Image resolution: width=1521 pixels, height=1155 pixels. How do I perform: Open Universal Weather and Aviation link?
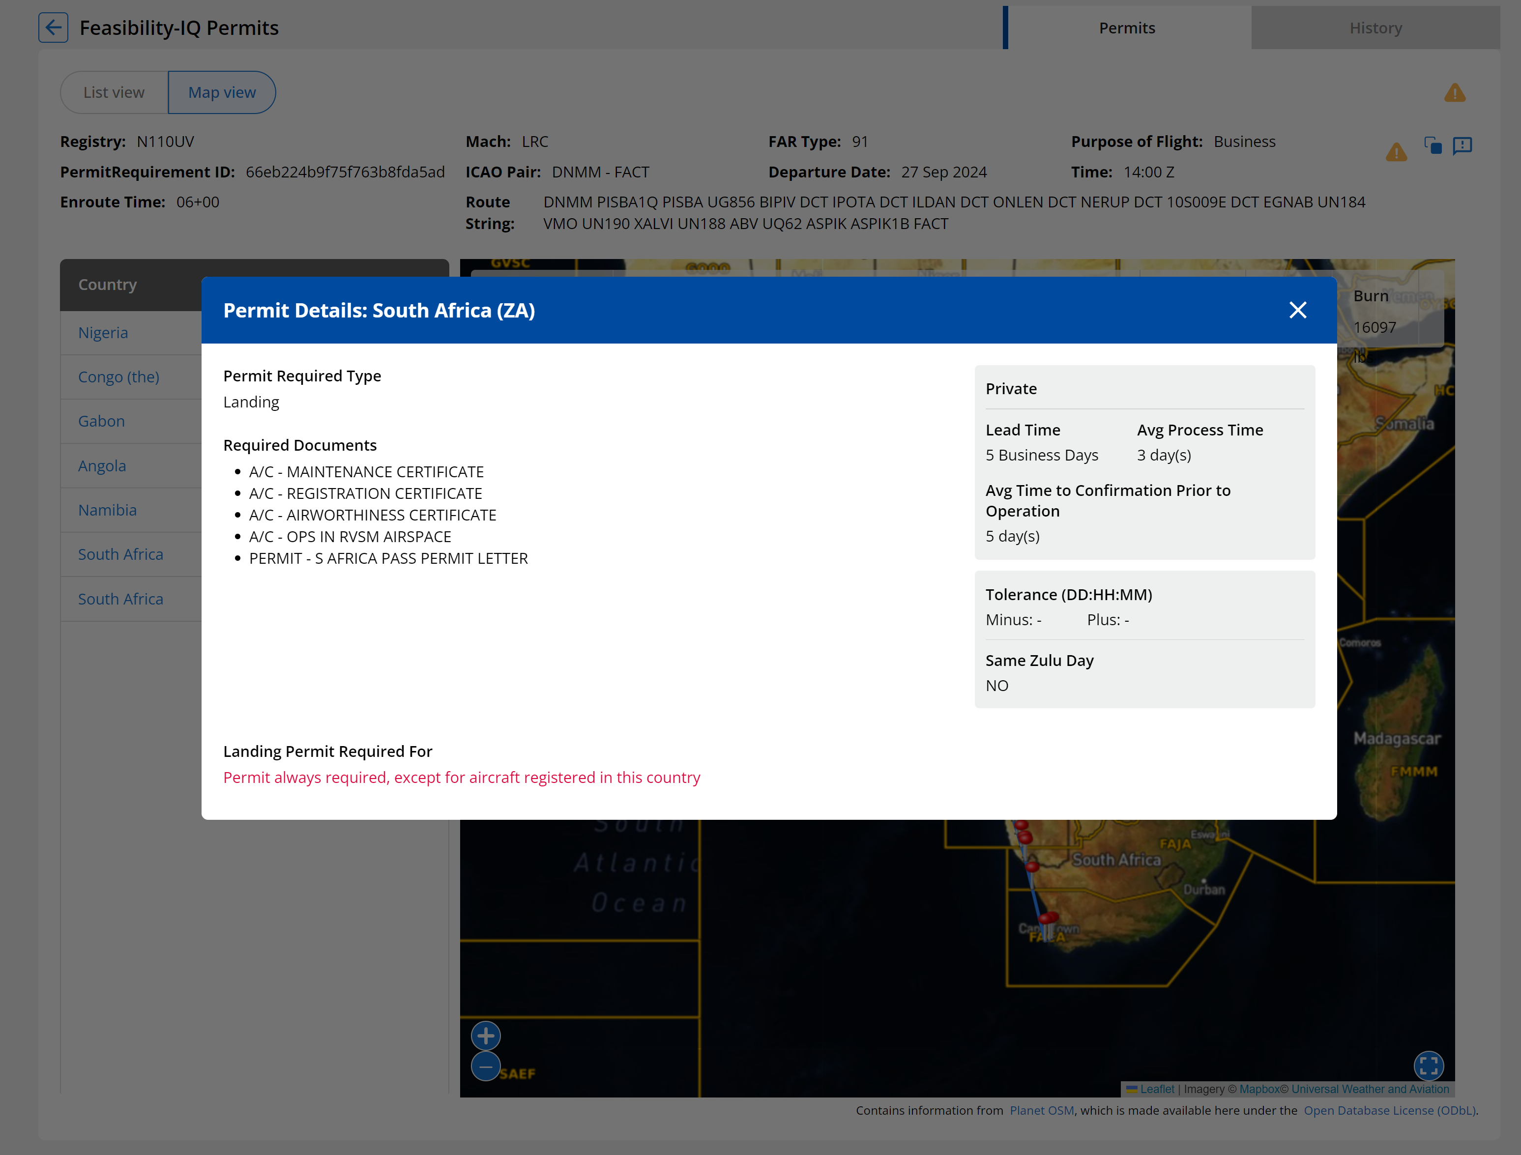[1371, 1089]
